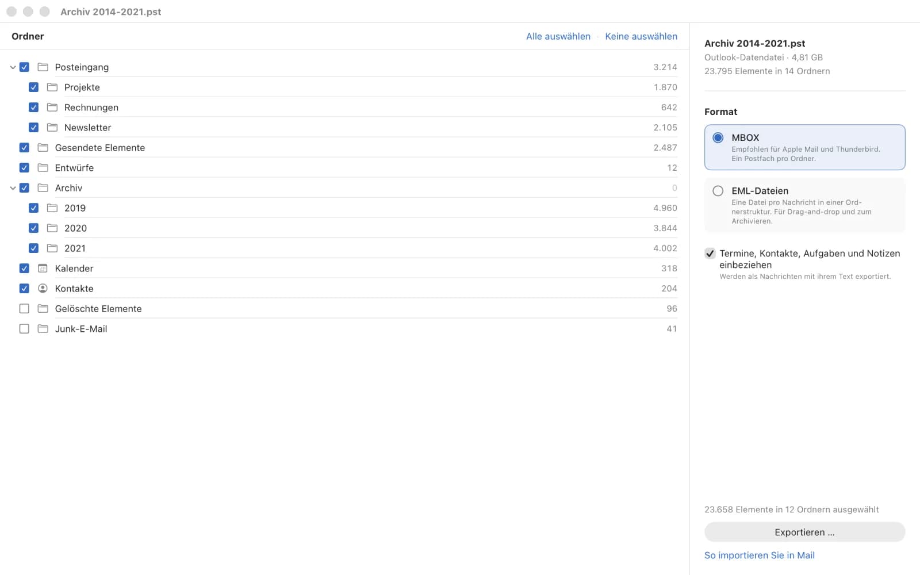Uncheck the Rechnungen checkbox
Image resolution: width=920 pixels, height=575 pixels.
33,108
